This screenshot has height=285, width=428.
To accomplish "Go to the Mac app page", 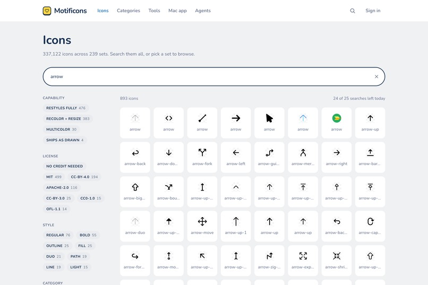I will [177, 11].
